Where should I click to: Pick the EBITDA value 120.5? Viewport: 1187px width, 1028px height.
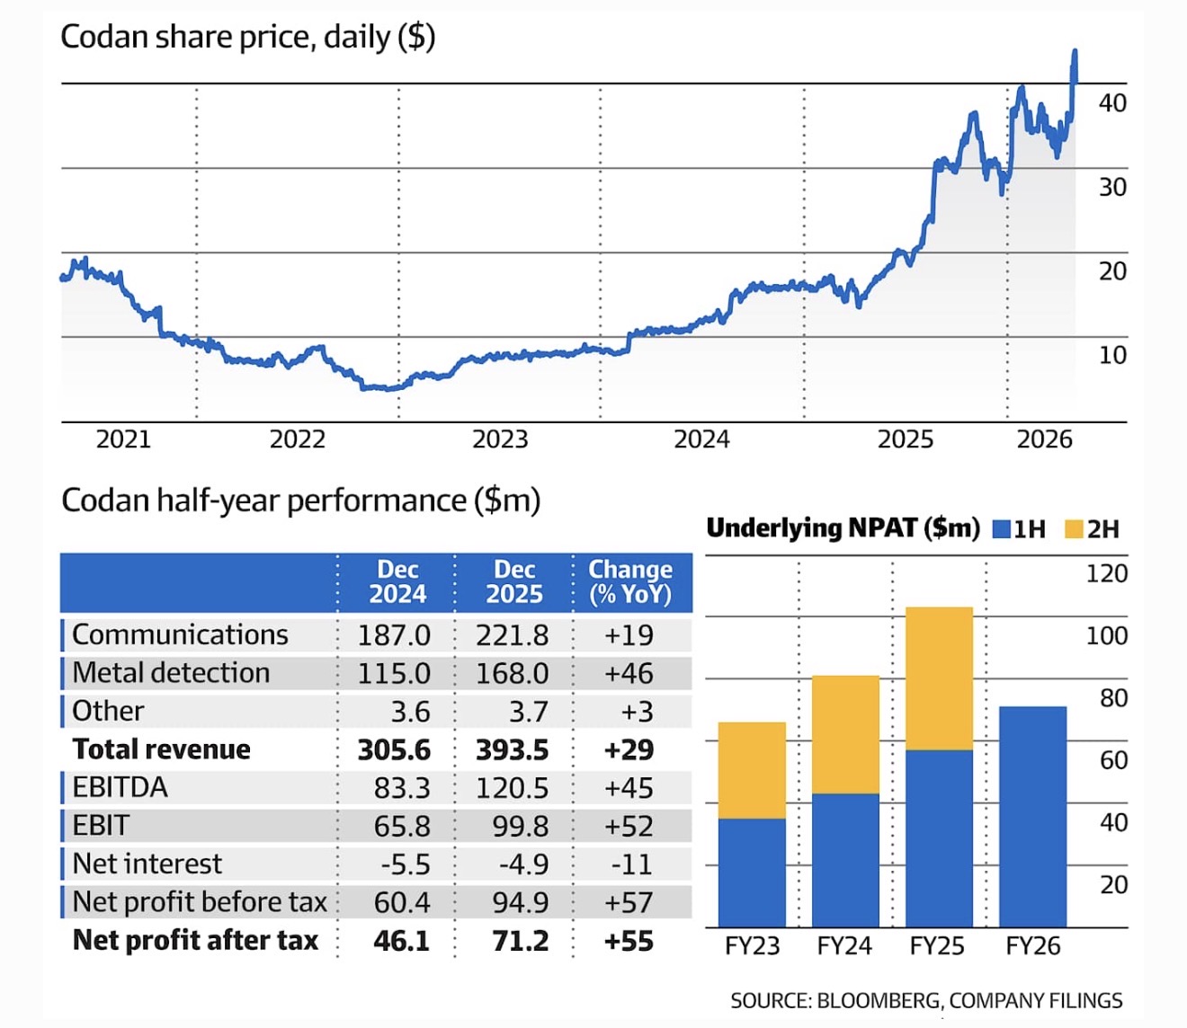[x=512, y=788]
